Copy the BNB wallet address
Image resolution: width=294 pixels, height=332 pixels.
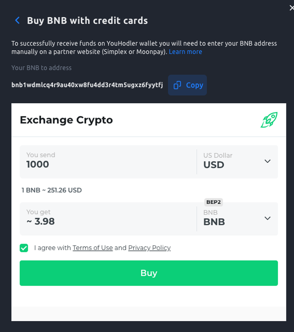[187, 85]
